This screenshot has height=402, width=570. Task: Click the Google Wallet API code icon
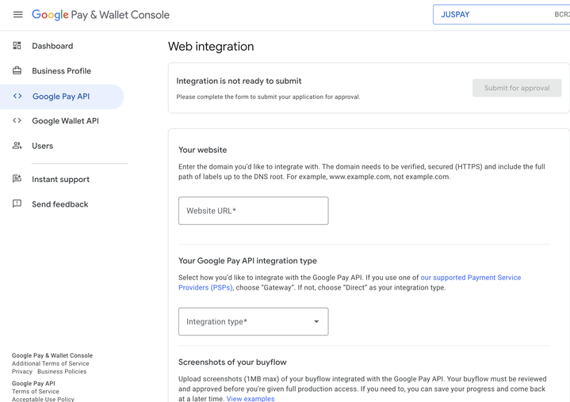17,121
